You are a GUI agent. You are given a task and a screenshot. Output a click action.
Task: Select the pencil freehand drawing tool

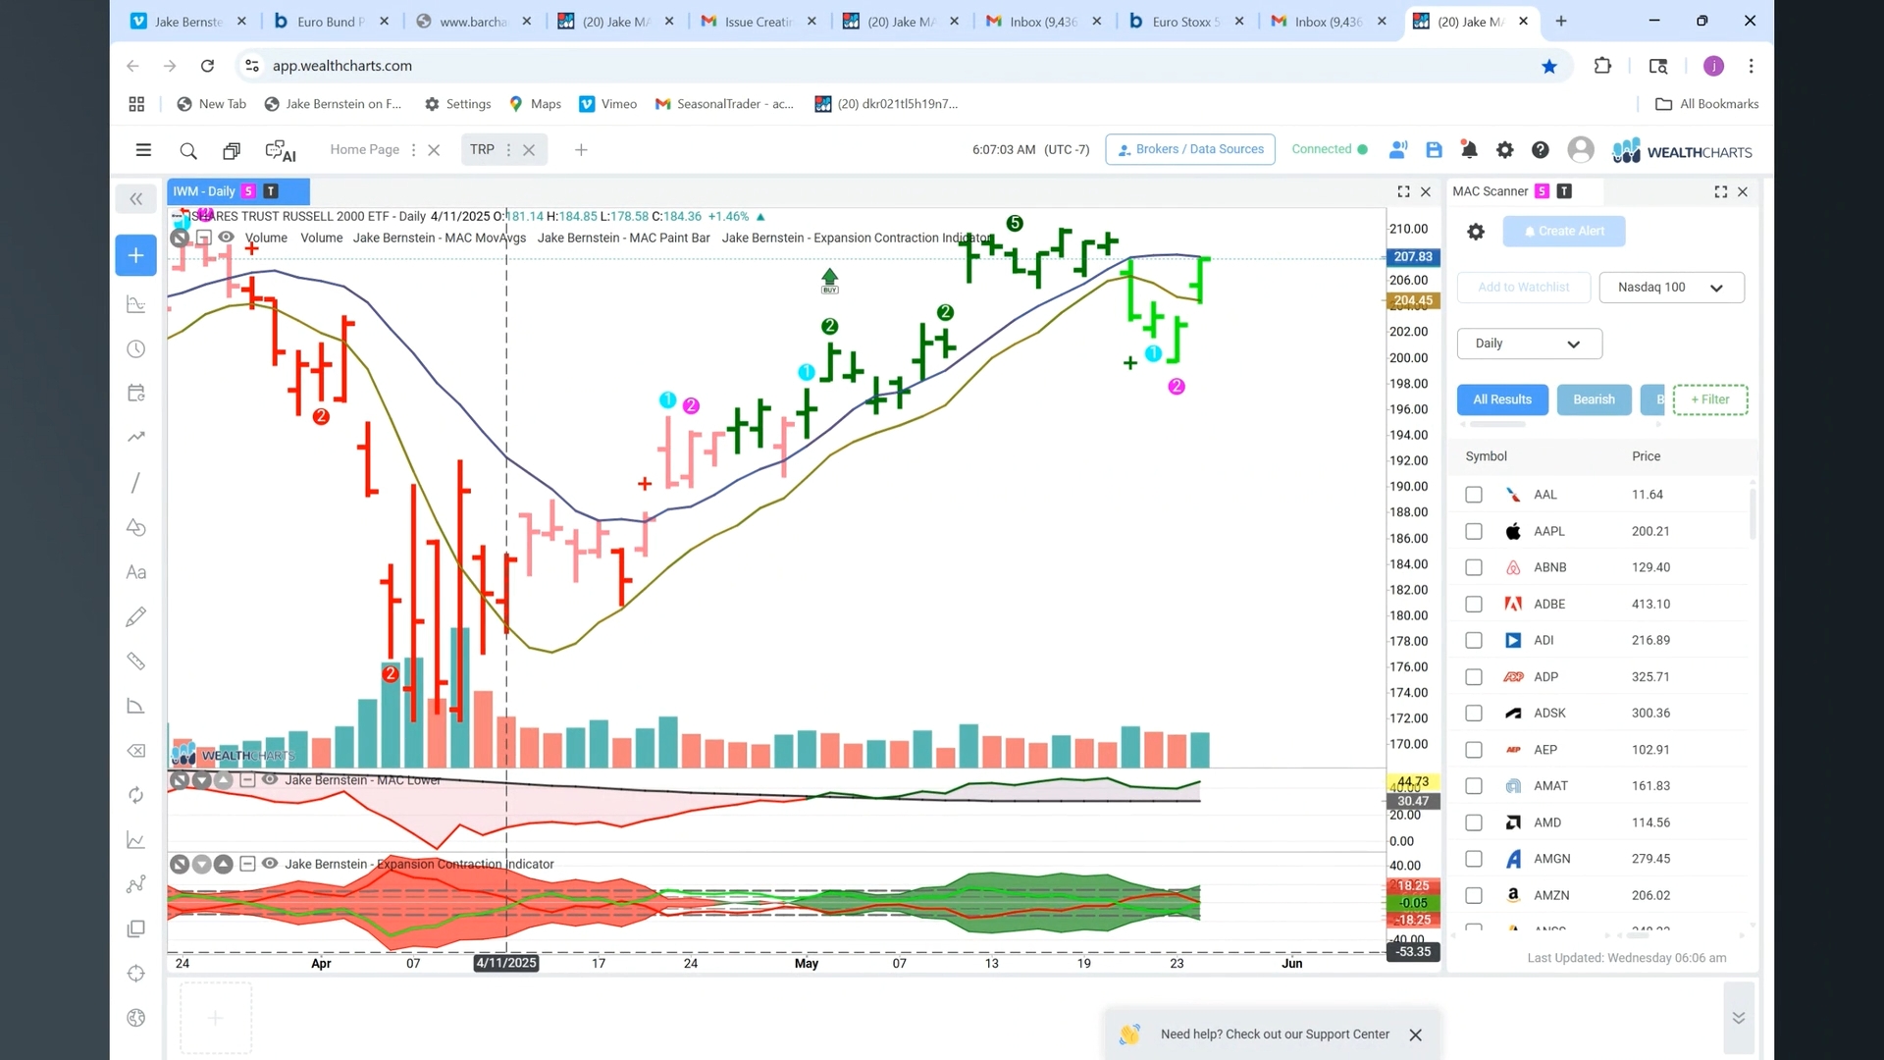point(135,616)
